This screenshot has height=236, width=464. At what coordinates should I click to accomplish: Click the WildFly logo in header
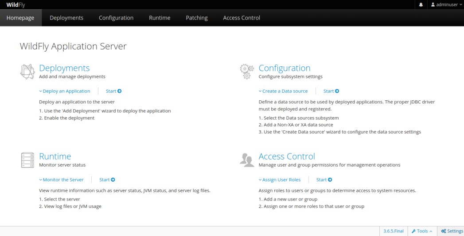(16, 4)
